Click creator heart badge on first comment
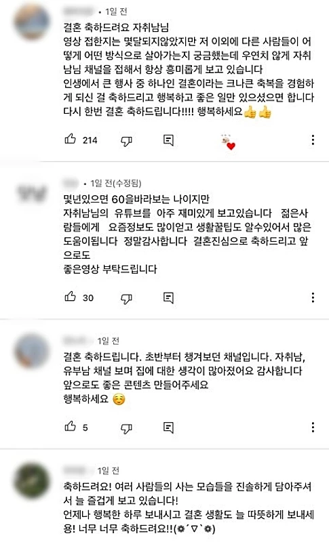This screenshot has height=542, width=329. 228,142
